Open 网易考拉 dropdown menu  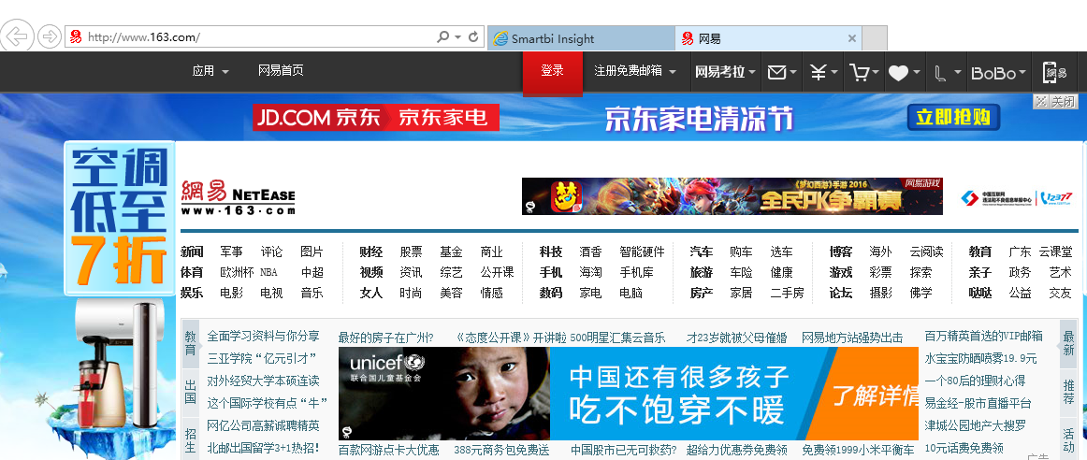[x=725, y=71]
